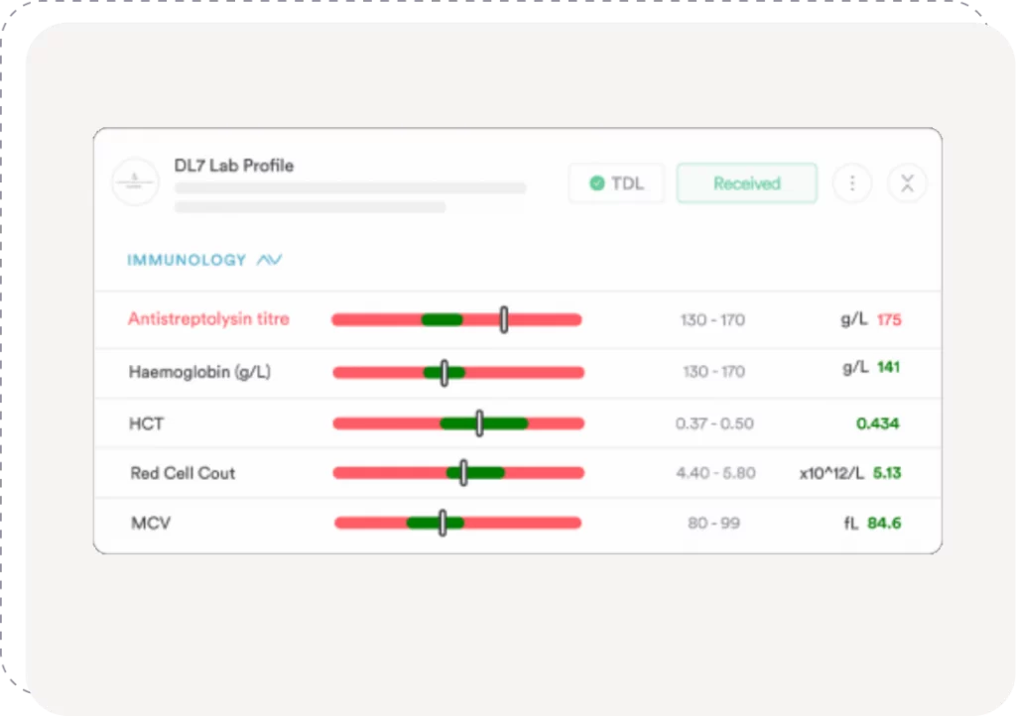Click the Haemoglobin range bar marker
Image resolution: width=1016 pixels, height=716 pixels.
click(444, 372)
